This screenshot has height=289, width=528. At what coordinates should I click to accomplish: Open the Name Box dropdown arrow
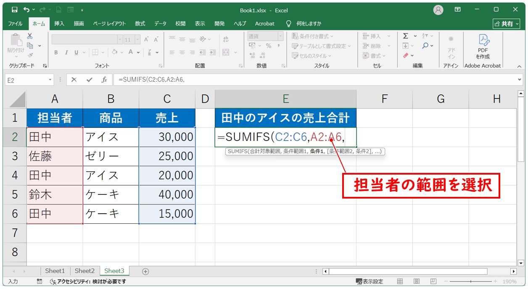50,80
